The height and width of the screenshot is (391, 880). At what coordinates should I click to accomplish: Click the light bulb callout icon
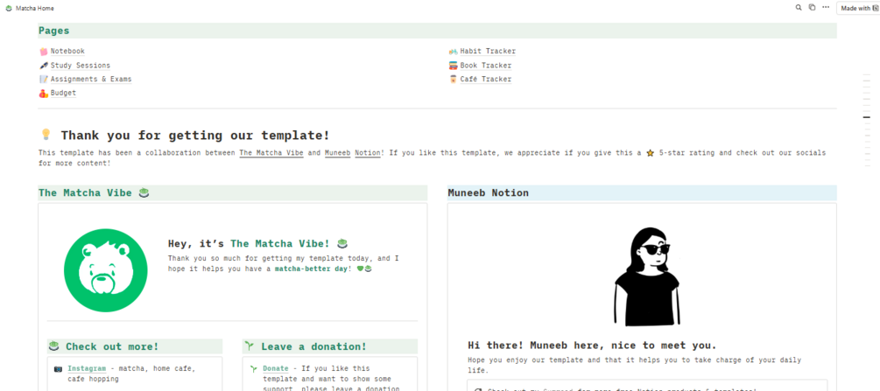(46, 135)
